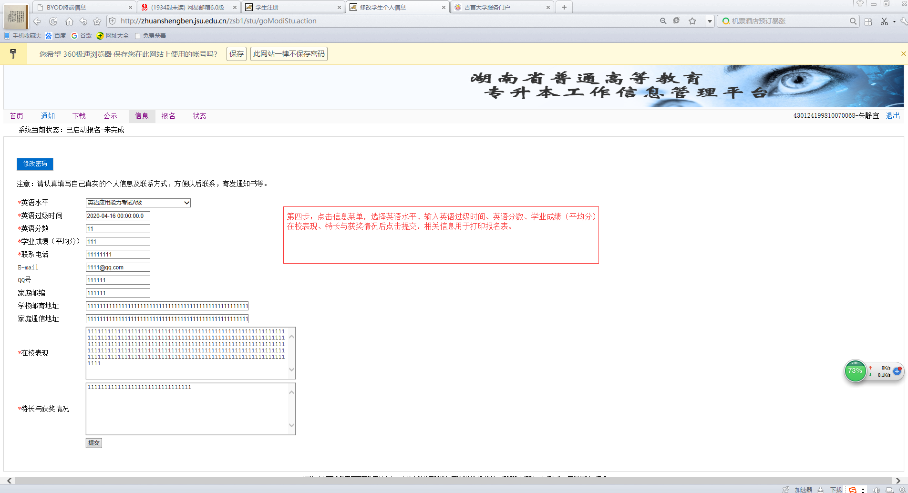Open the 报名 menu item
Screen dimensions: 908x493
(x=168, y=116)
